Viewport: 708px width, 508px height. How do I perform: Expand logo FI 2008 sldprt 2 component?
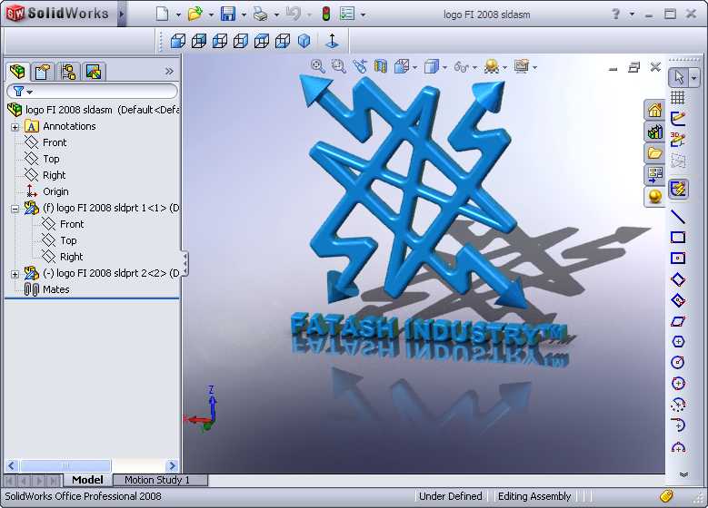point(15,274)
